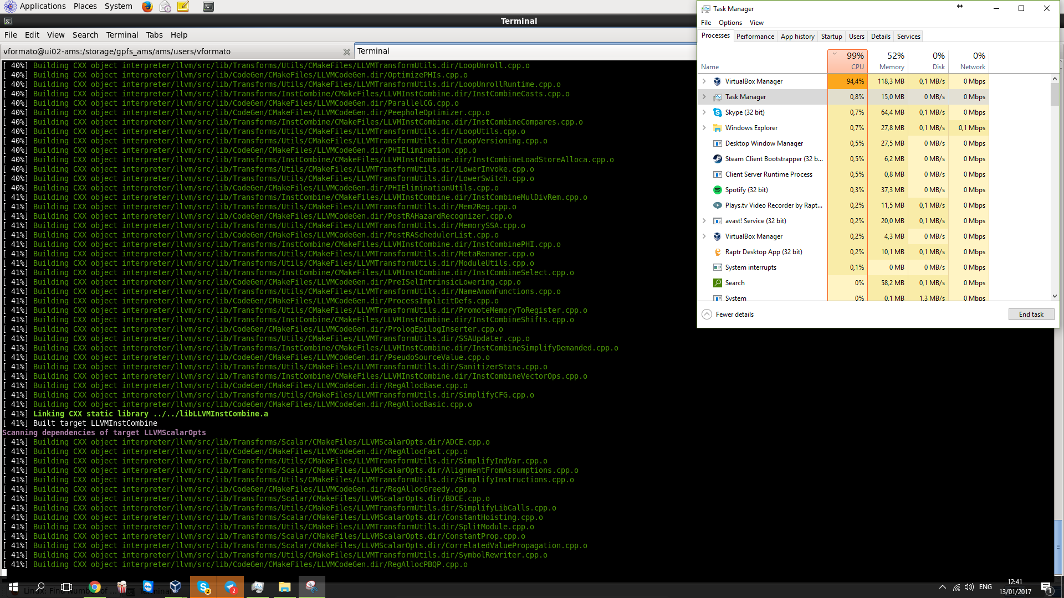Viewport: 1064px width, 598px height.
Task: Collapse Task Manager with Fewer details
Action: 728,315
